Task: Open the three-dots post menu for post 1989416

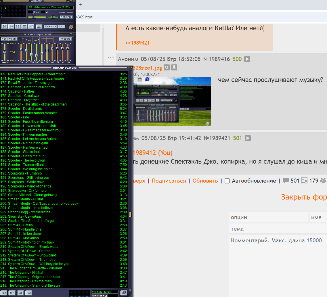Action: point(110,57)
